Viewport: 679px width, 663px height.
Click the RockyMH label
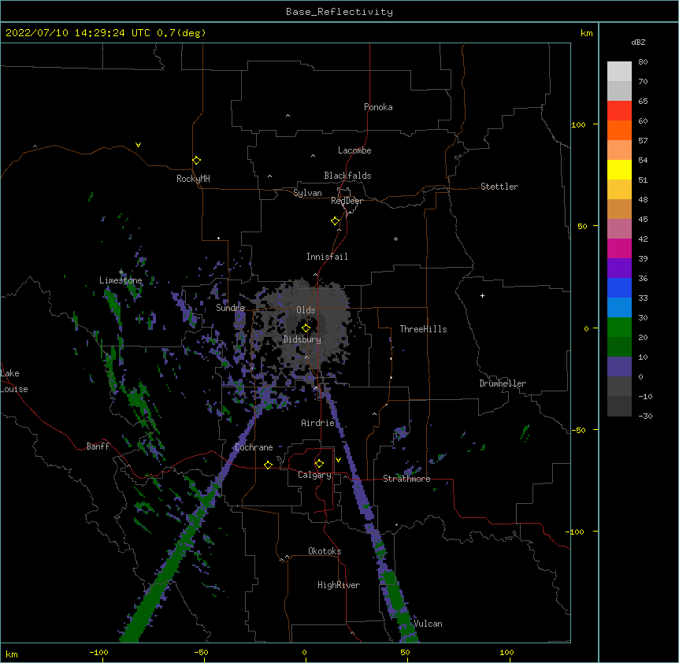click(193, 179)
